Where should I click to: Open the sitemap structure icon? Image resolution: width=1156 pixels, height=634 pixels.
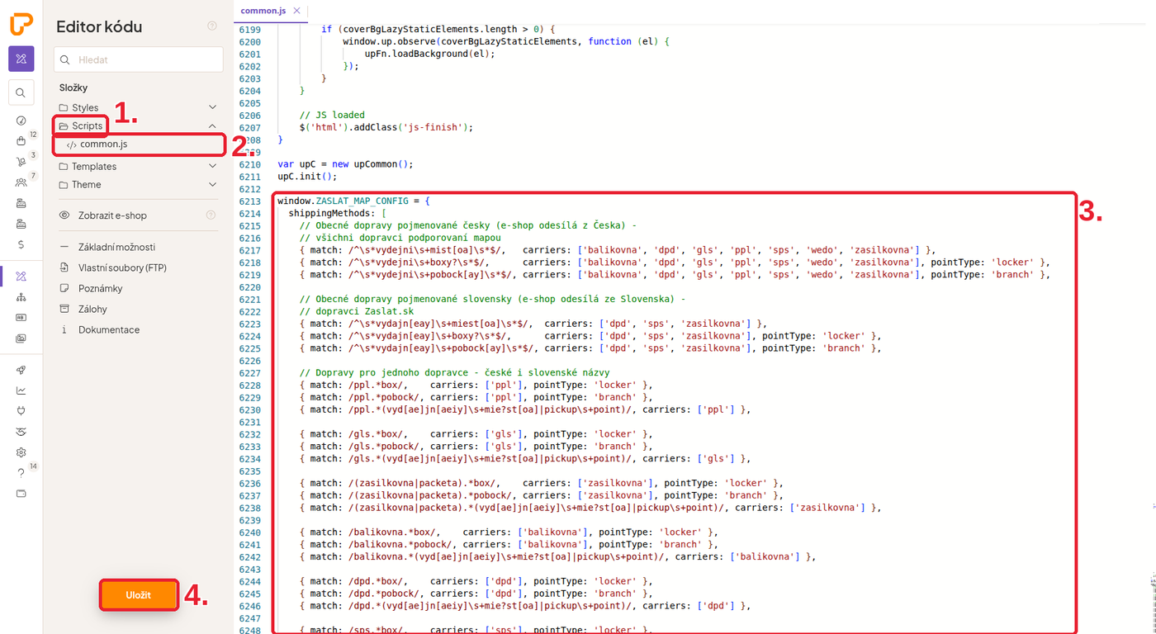(21, 296)
